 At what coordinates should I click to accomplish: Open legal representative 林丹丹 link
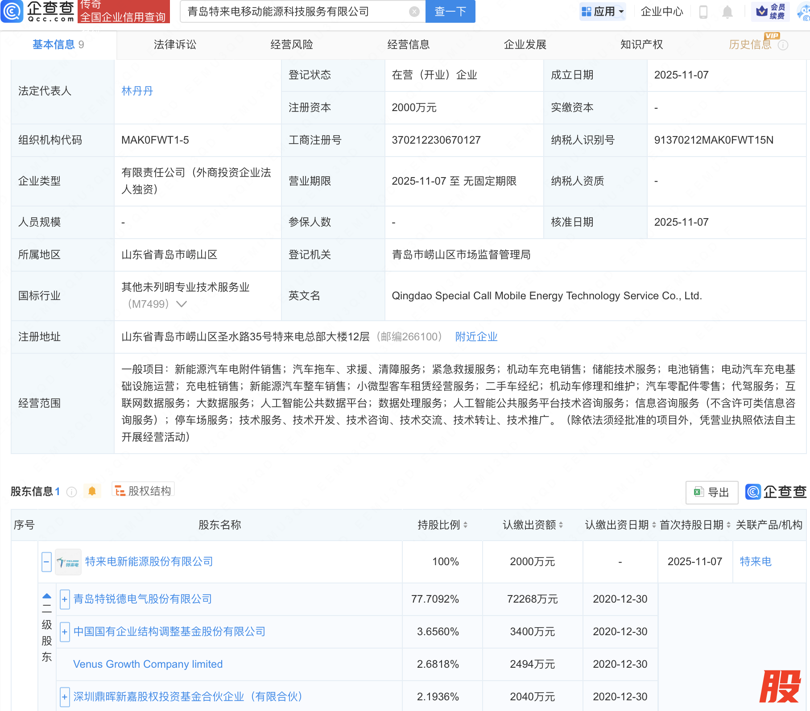pos(137,91)
